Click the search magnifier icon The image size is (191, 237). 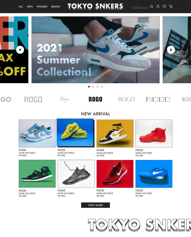(151, 7)
